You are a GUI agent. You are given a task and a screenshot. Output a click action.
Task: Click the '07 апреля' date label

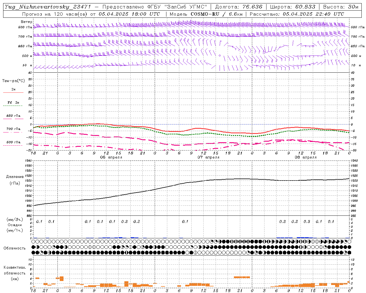point(208,157)
